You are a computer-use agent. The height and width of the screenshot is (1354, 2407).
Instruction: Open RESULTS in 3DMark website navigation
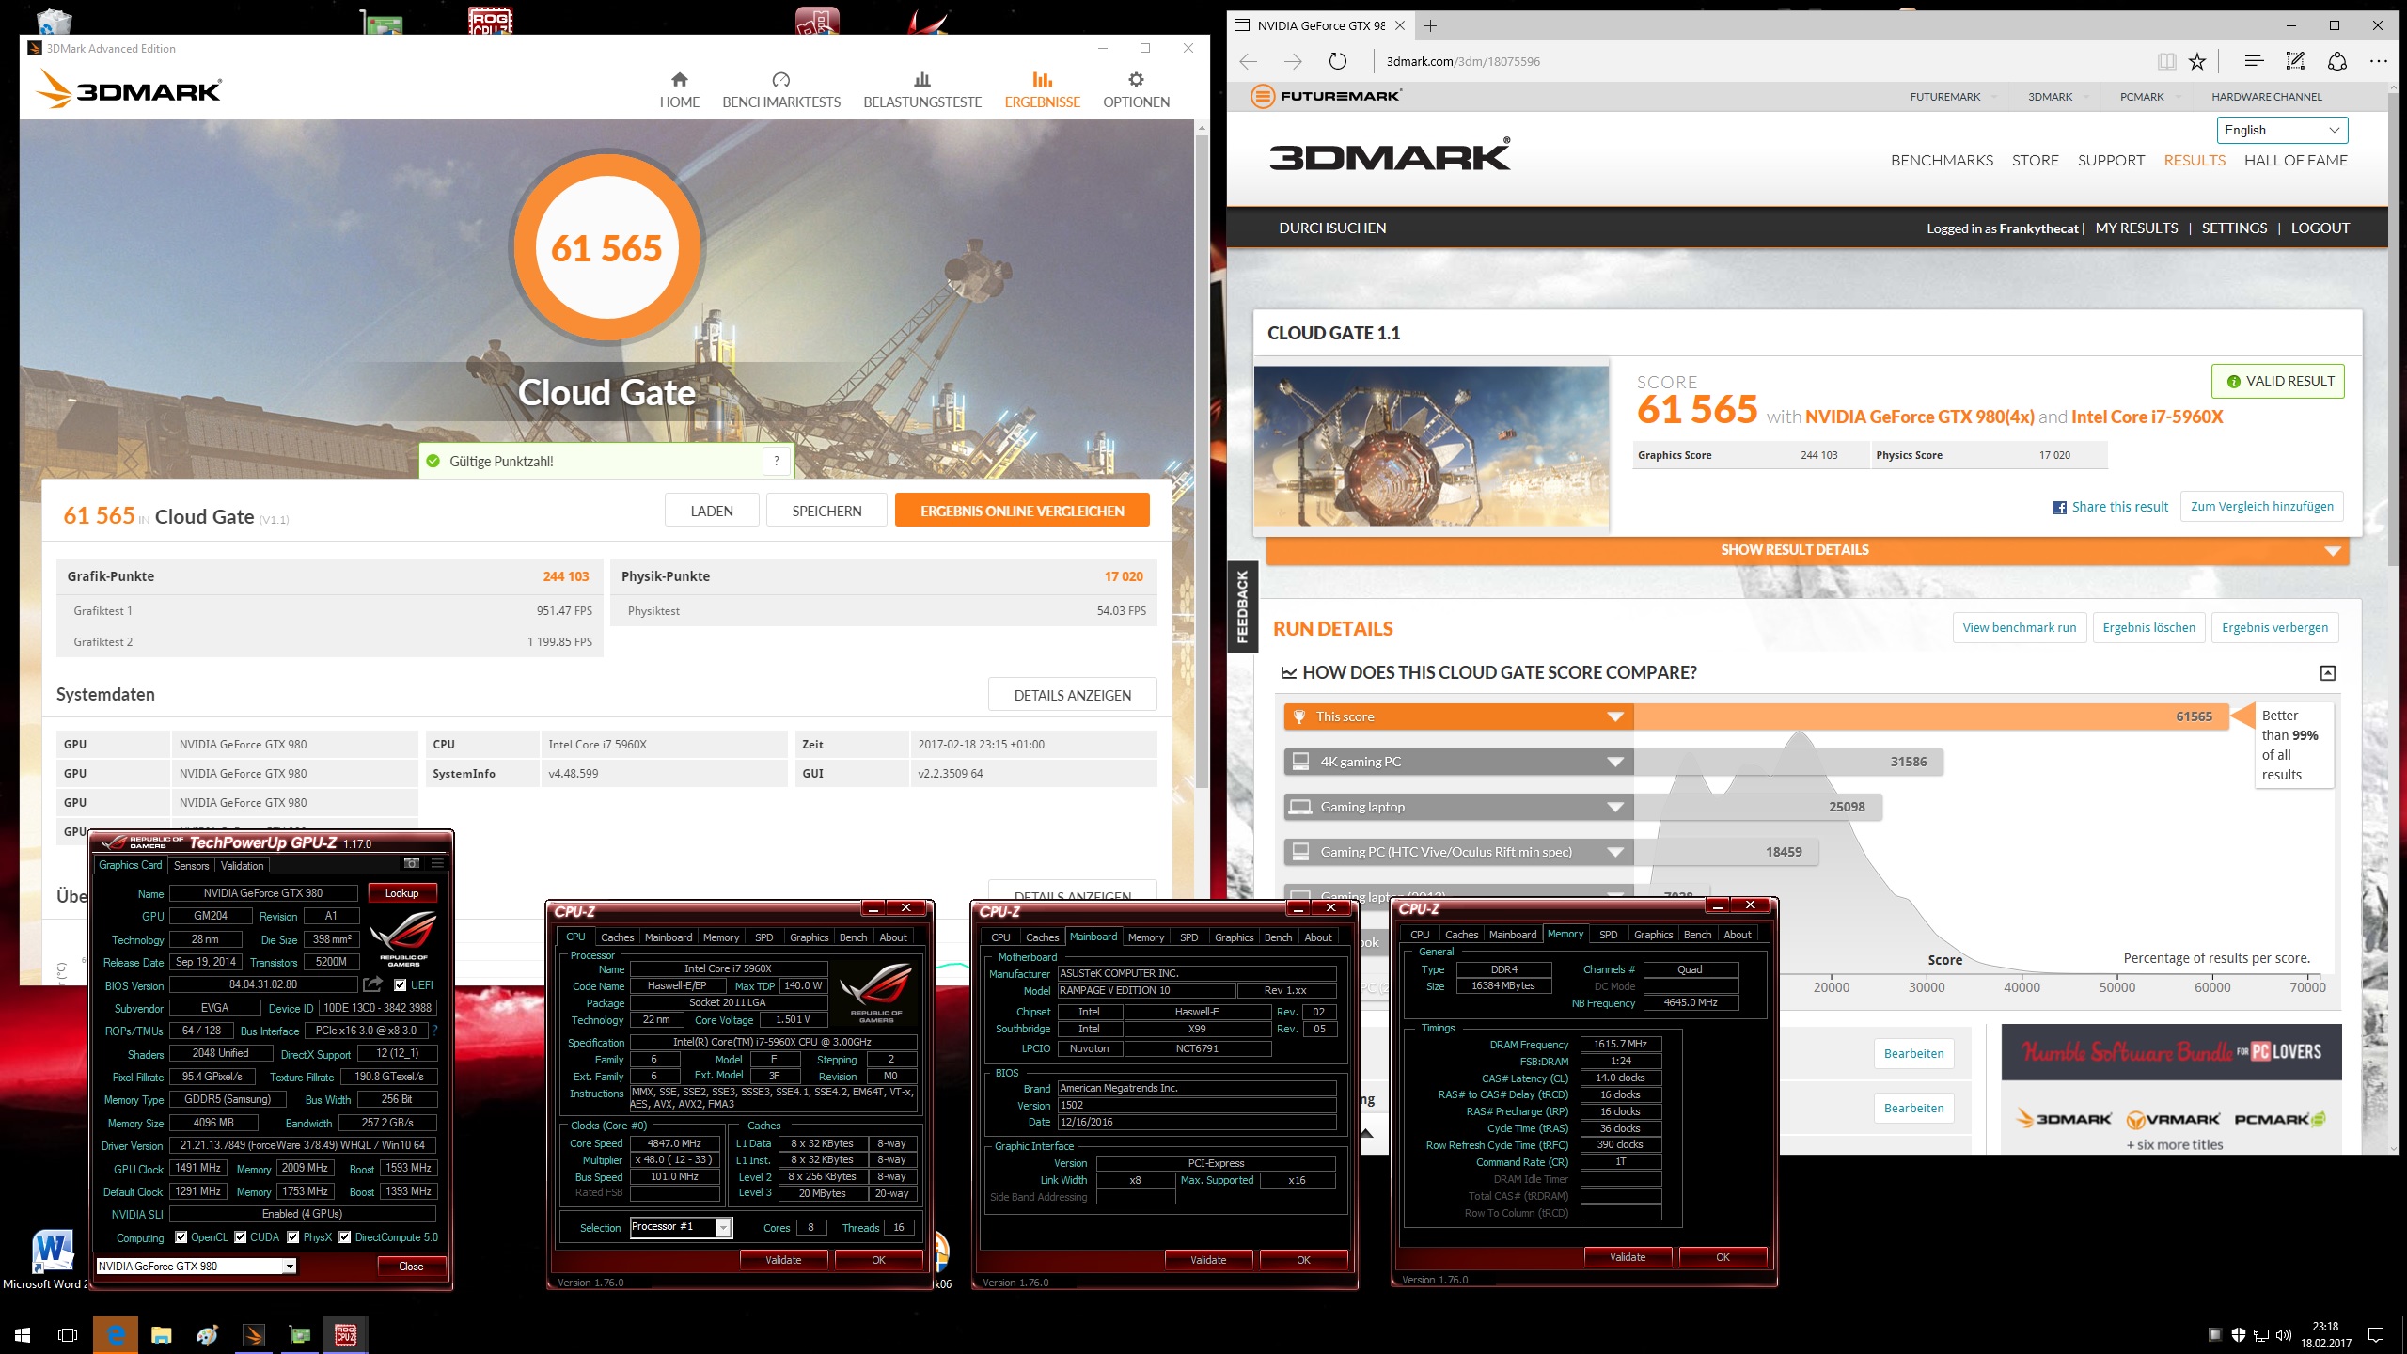(2195, 161)
